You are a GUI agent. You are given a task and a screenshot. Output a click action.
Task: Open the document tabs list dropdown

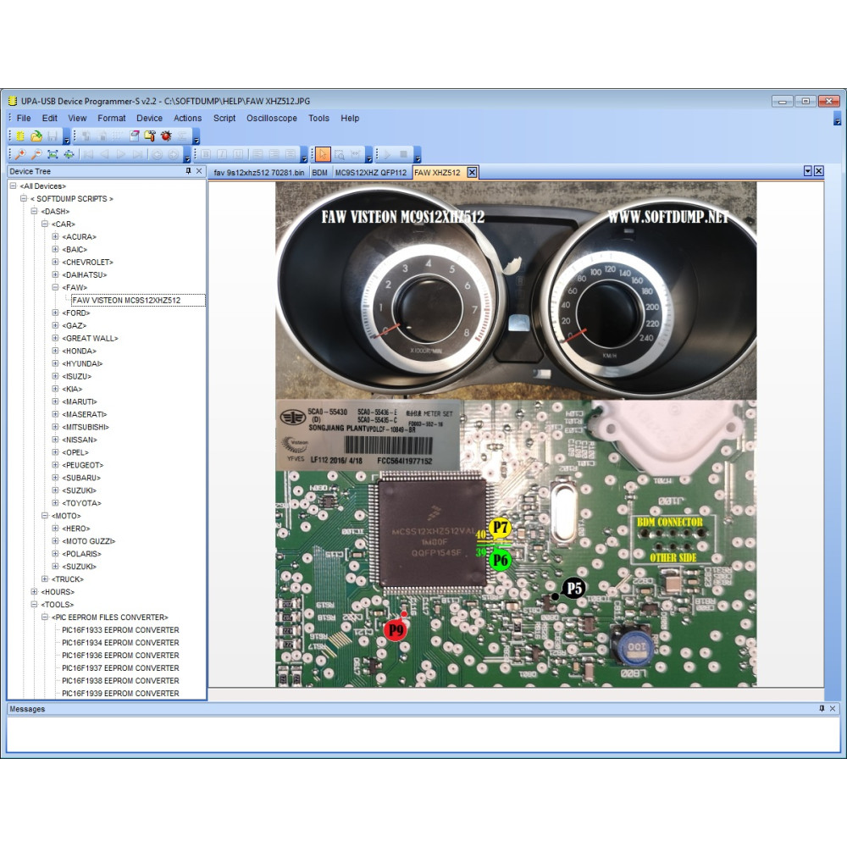[807, 171]
